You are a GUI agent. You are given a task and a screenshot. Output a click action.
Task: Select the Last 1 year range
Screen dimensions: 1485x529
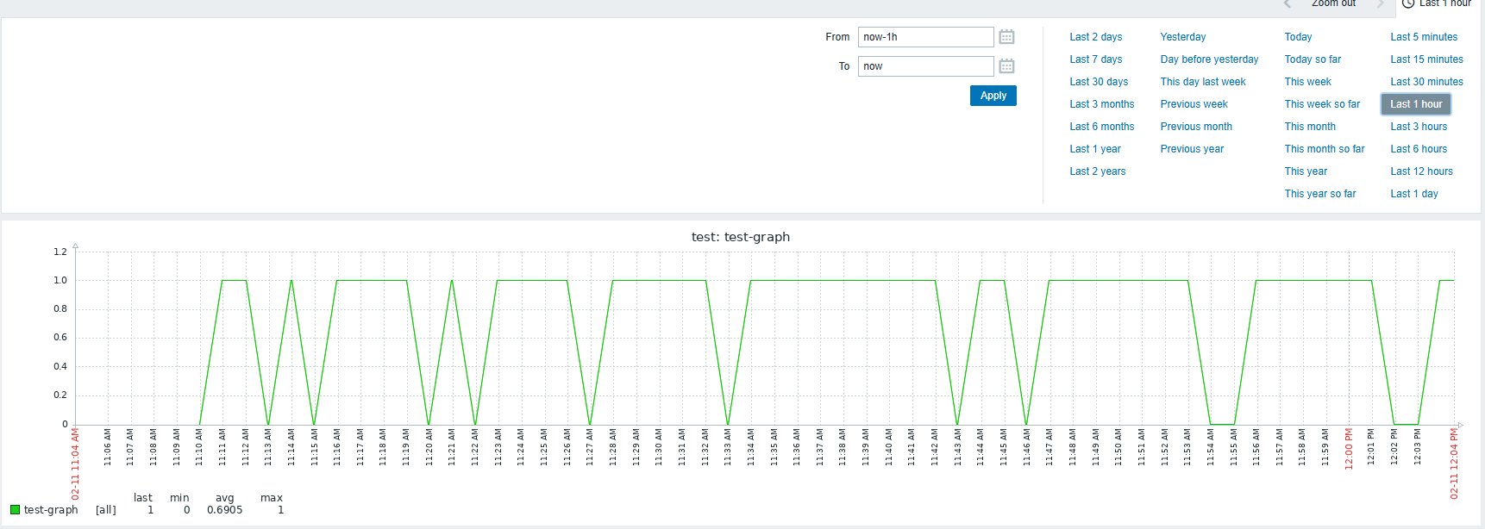click(x=1094, y=149)
